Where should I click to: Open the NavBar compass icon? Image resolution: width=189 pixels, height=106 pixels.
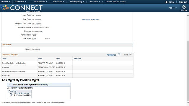(x=184, y=7)
